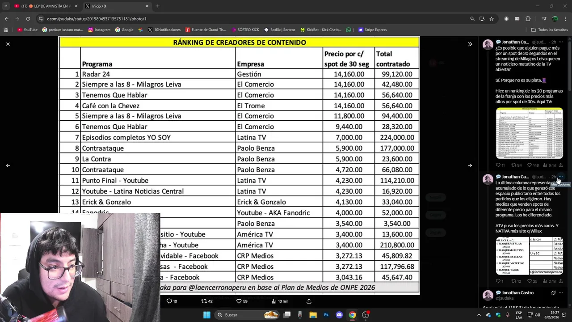Go back in browser history
This screenshot has width=572, height=322.
(x=6, y=19)
